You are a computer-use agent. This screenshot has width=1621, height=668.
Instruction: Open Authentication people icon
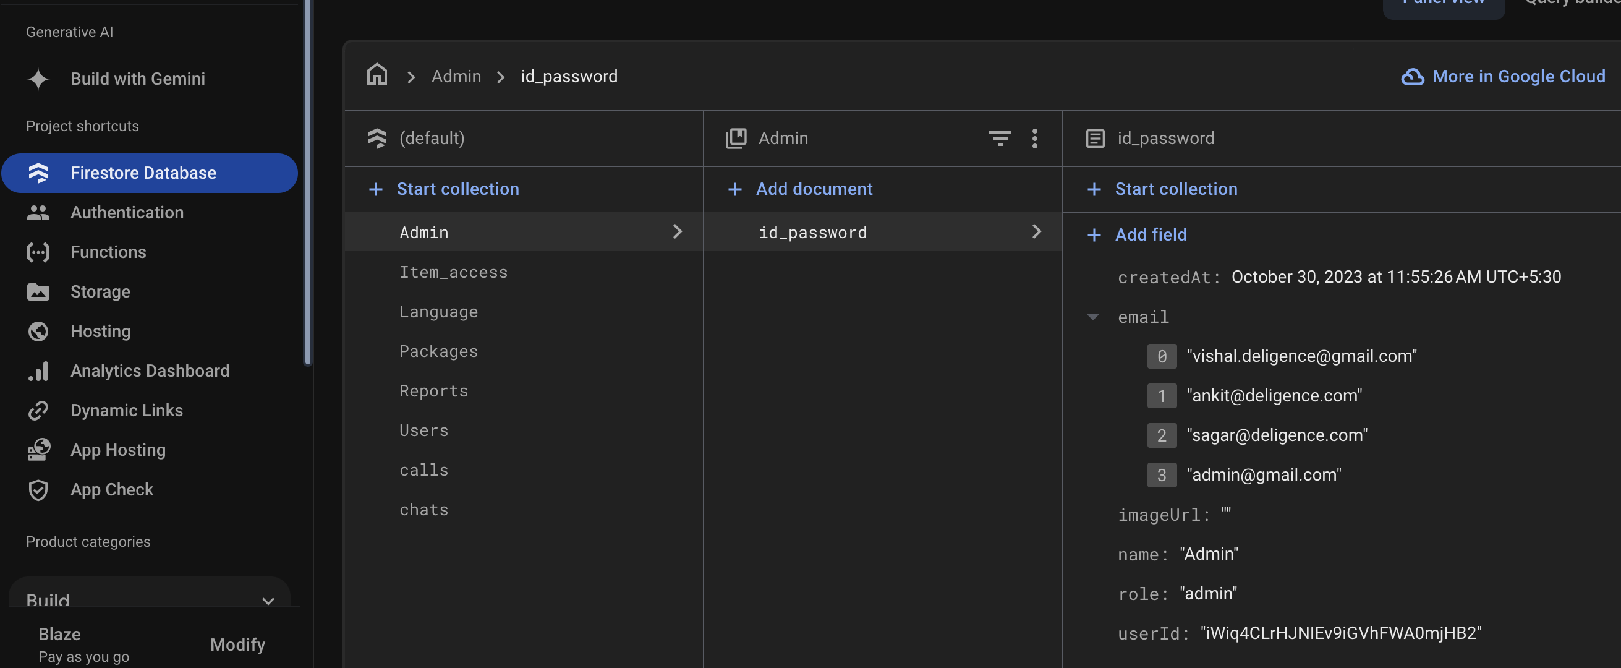(x=38, y=213)
